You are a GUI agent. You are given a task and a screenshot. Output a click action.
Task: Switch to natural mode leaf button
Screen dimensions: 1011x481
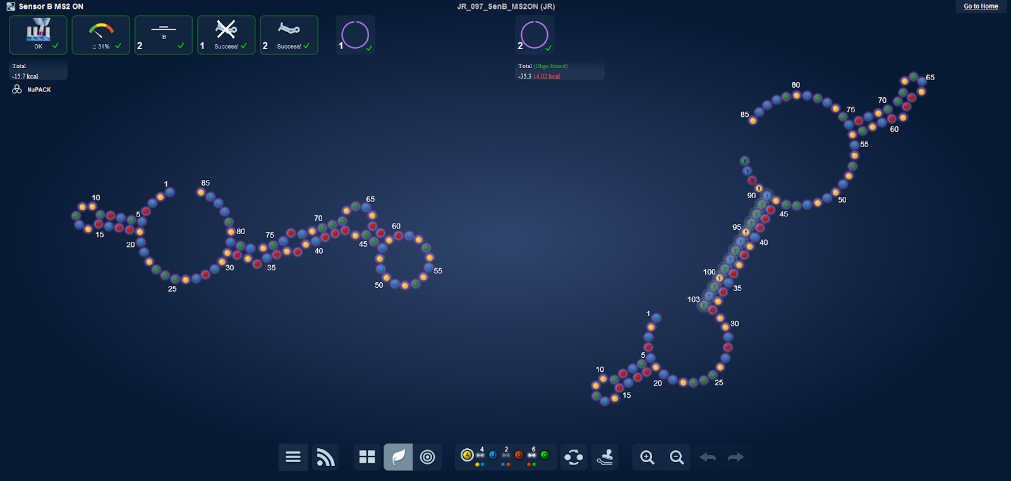(x=398, y=457)
